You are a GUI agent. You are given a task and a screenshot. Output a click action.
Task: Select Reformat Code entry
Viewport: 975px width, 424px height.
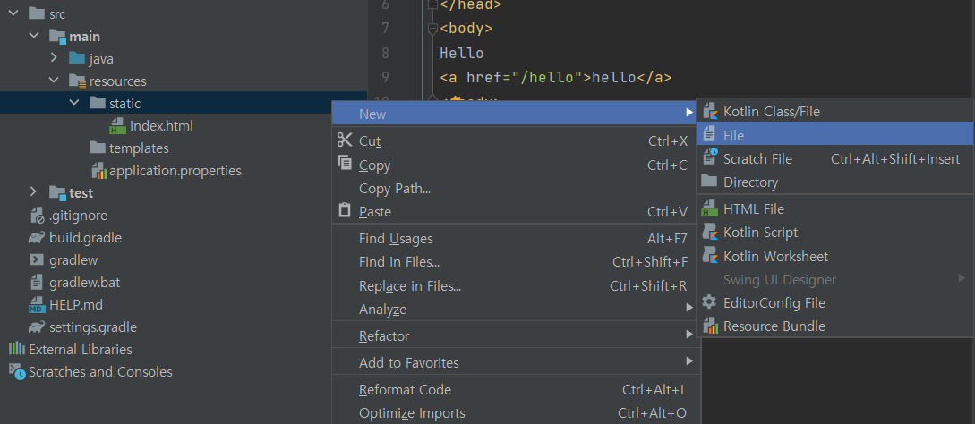pos(514,390)
